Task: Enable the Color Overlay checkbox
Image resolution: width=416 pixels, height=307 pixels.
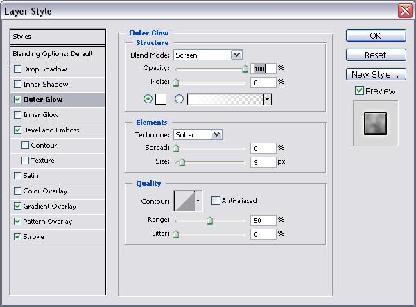Action: coord(17,191)
